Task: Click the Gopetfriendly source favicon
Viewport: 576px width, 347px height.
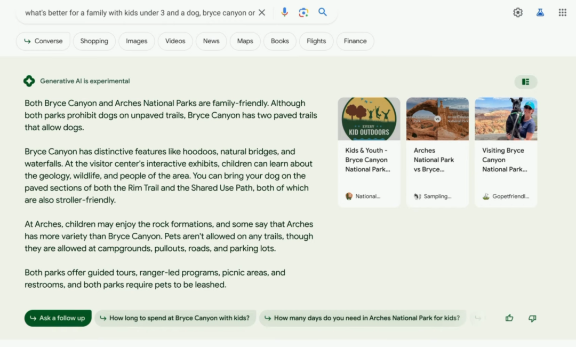Action: click(x=486, y=196)
